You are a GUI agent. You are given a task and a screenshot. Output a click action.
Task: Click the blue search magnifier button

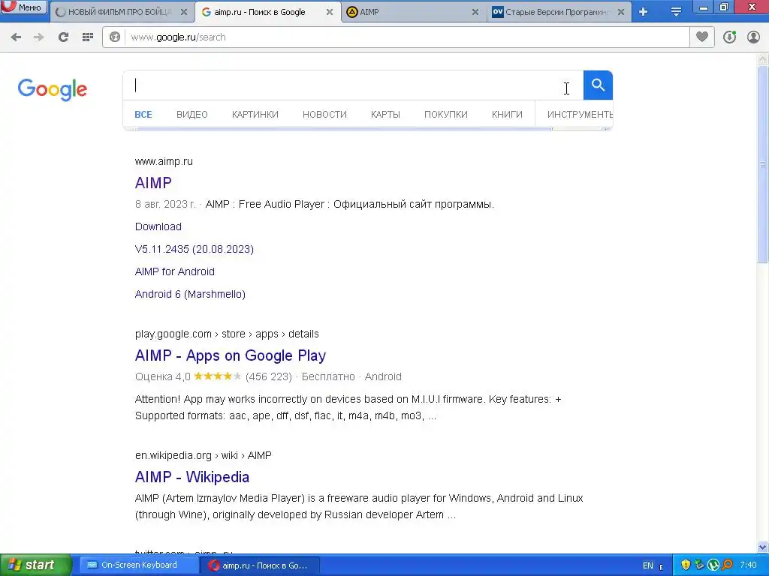pyautogui.click(x=598, y=85)
